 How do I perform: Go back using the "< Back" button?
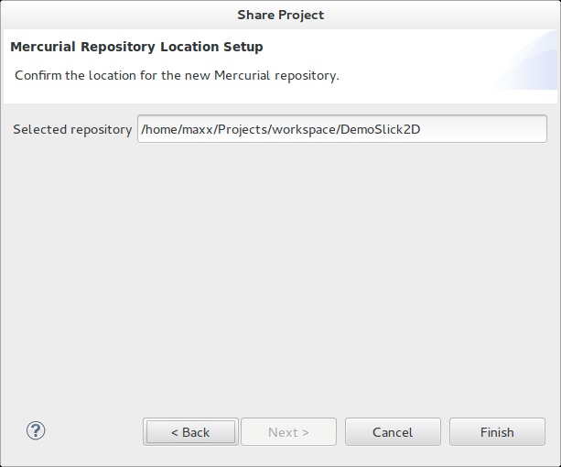click(x=190, y=432)
